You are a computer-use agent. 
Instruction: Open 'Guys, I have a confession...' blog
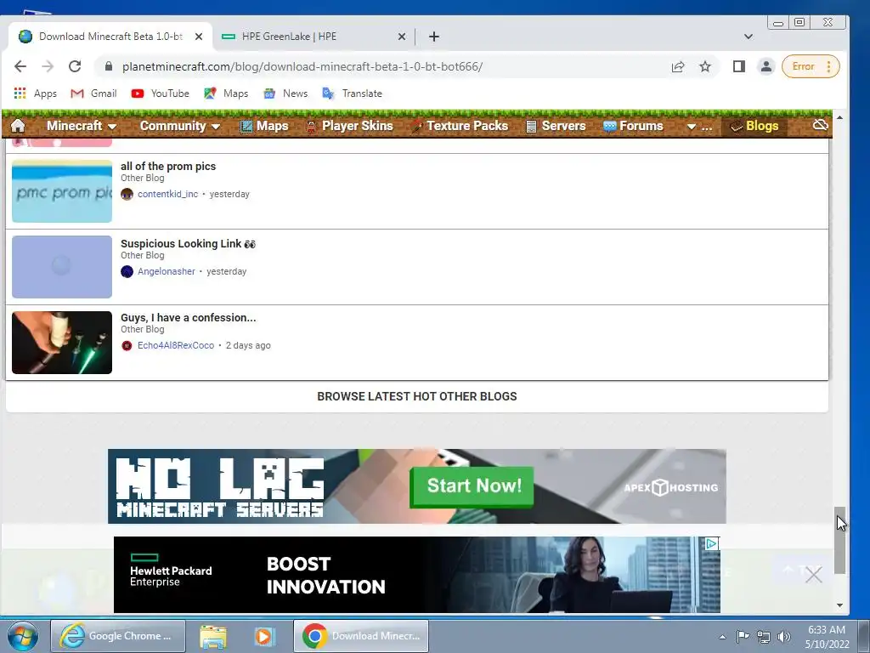[188, 318]
